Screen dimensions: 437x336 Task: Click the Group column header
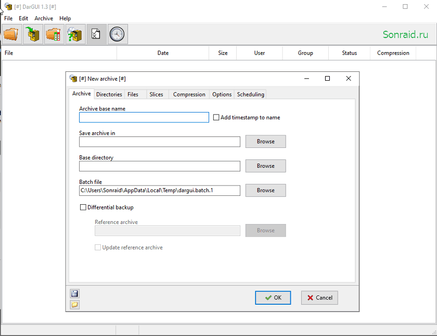tap(305, 53)
